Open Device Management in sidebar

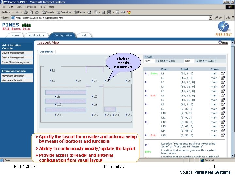[x=17, y=57]
